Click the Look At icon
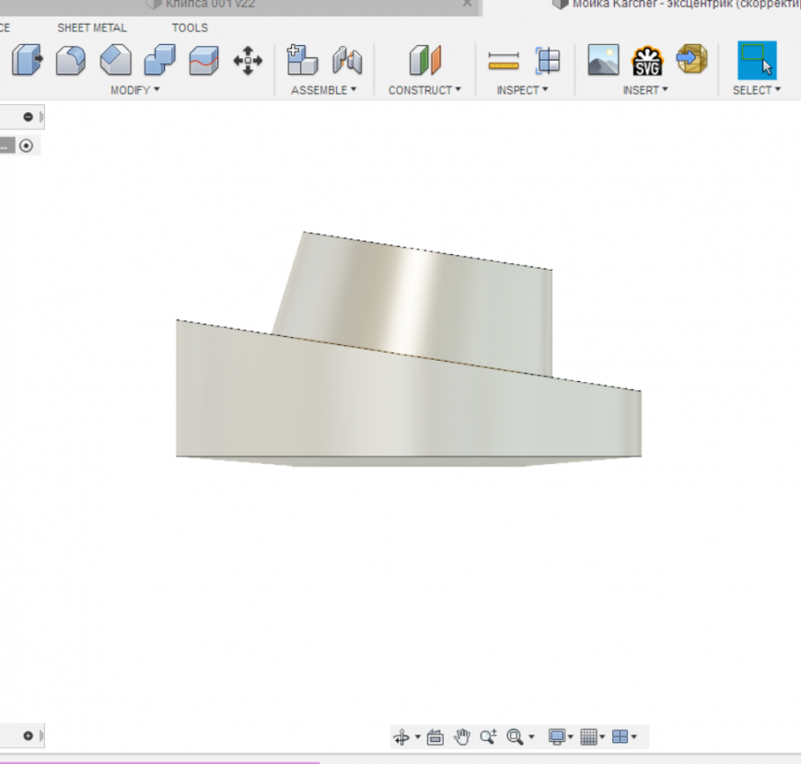801x764 pixels. pyautogui.click(x=435, y=736)
